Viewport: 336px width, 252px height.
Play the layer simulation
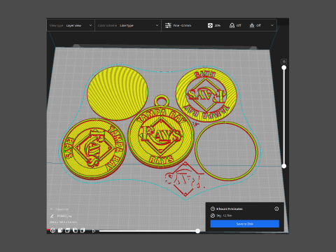point(94,231)
